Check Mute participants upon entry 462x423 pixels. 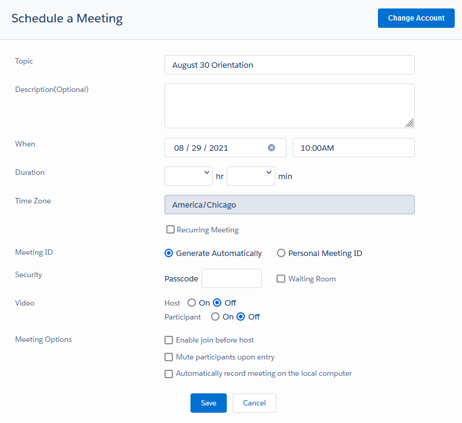[169, 357]
